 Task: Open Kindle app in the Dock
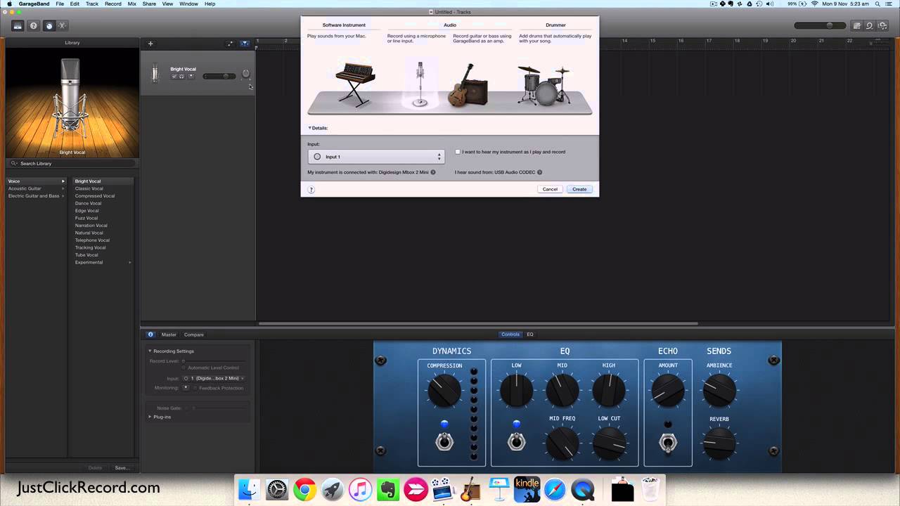click(527, 489)
